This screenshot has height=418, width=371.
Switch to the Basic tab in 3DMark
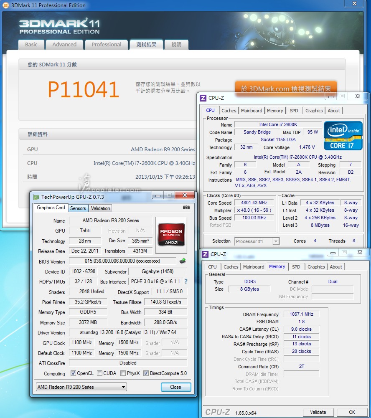click(31, 45)
